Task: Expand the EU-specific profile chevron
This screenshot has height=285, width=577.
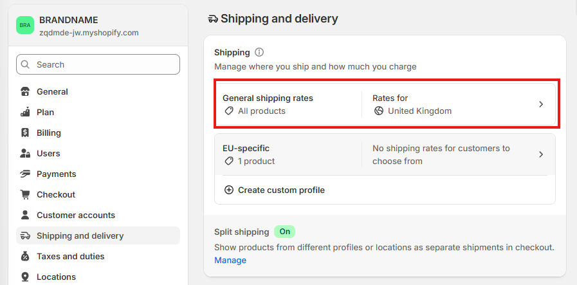Action: coord(541,154)
